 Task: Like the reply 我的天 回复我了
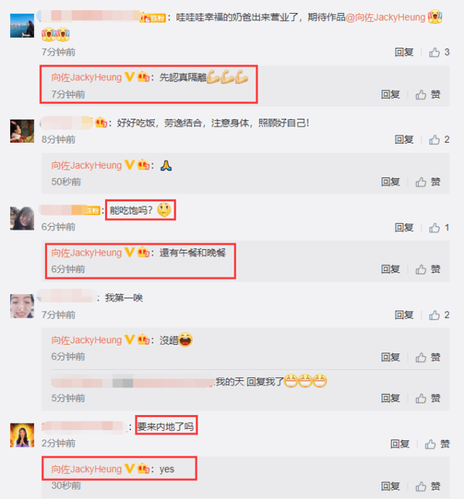tap(428, 398)
